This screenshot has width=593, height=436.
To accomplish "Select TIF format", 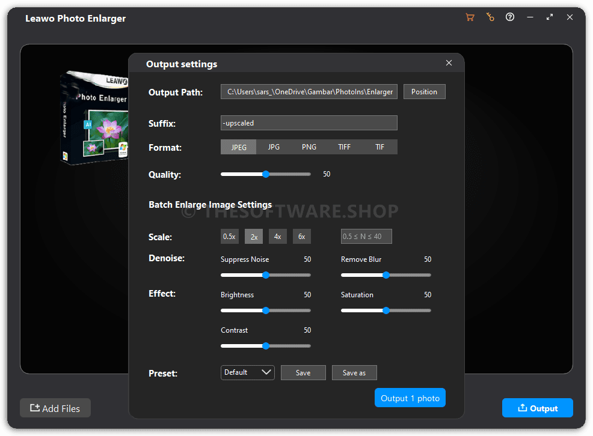I will point(379,147).
